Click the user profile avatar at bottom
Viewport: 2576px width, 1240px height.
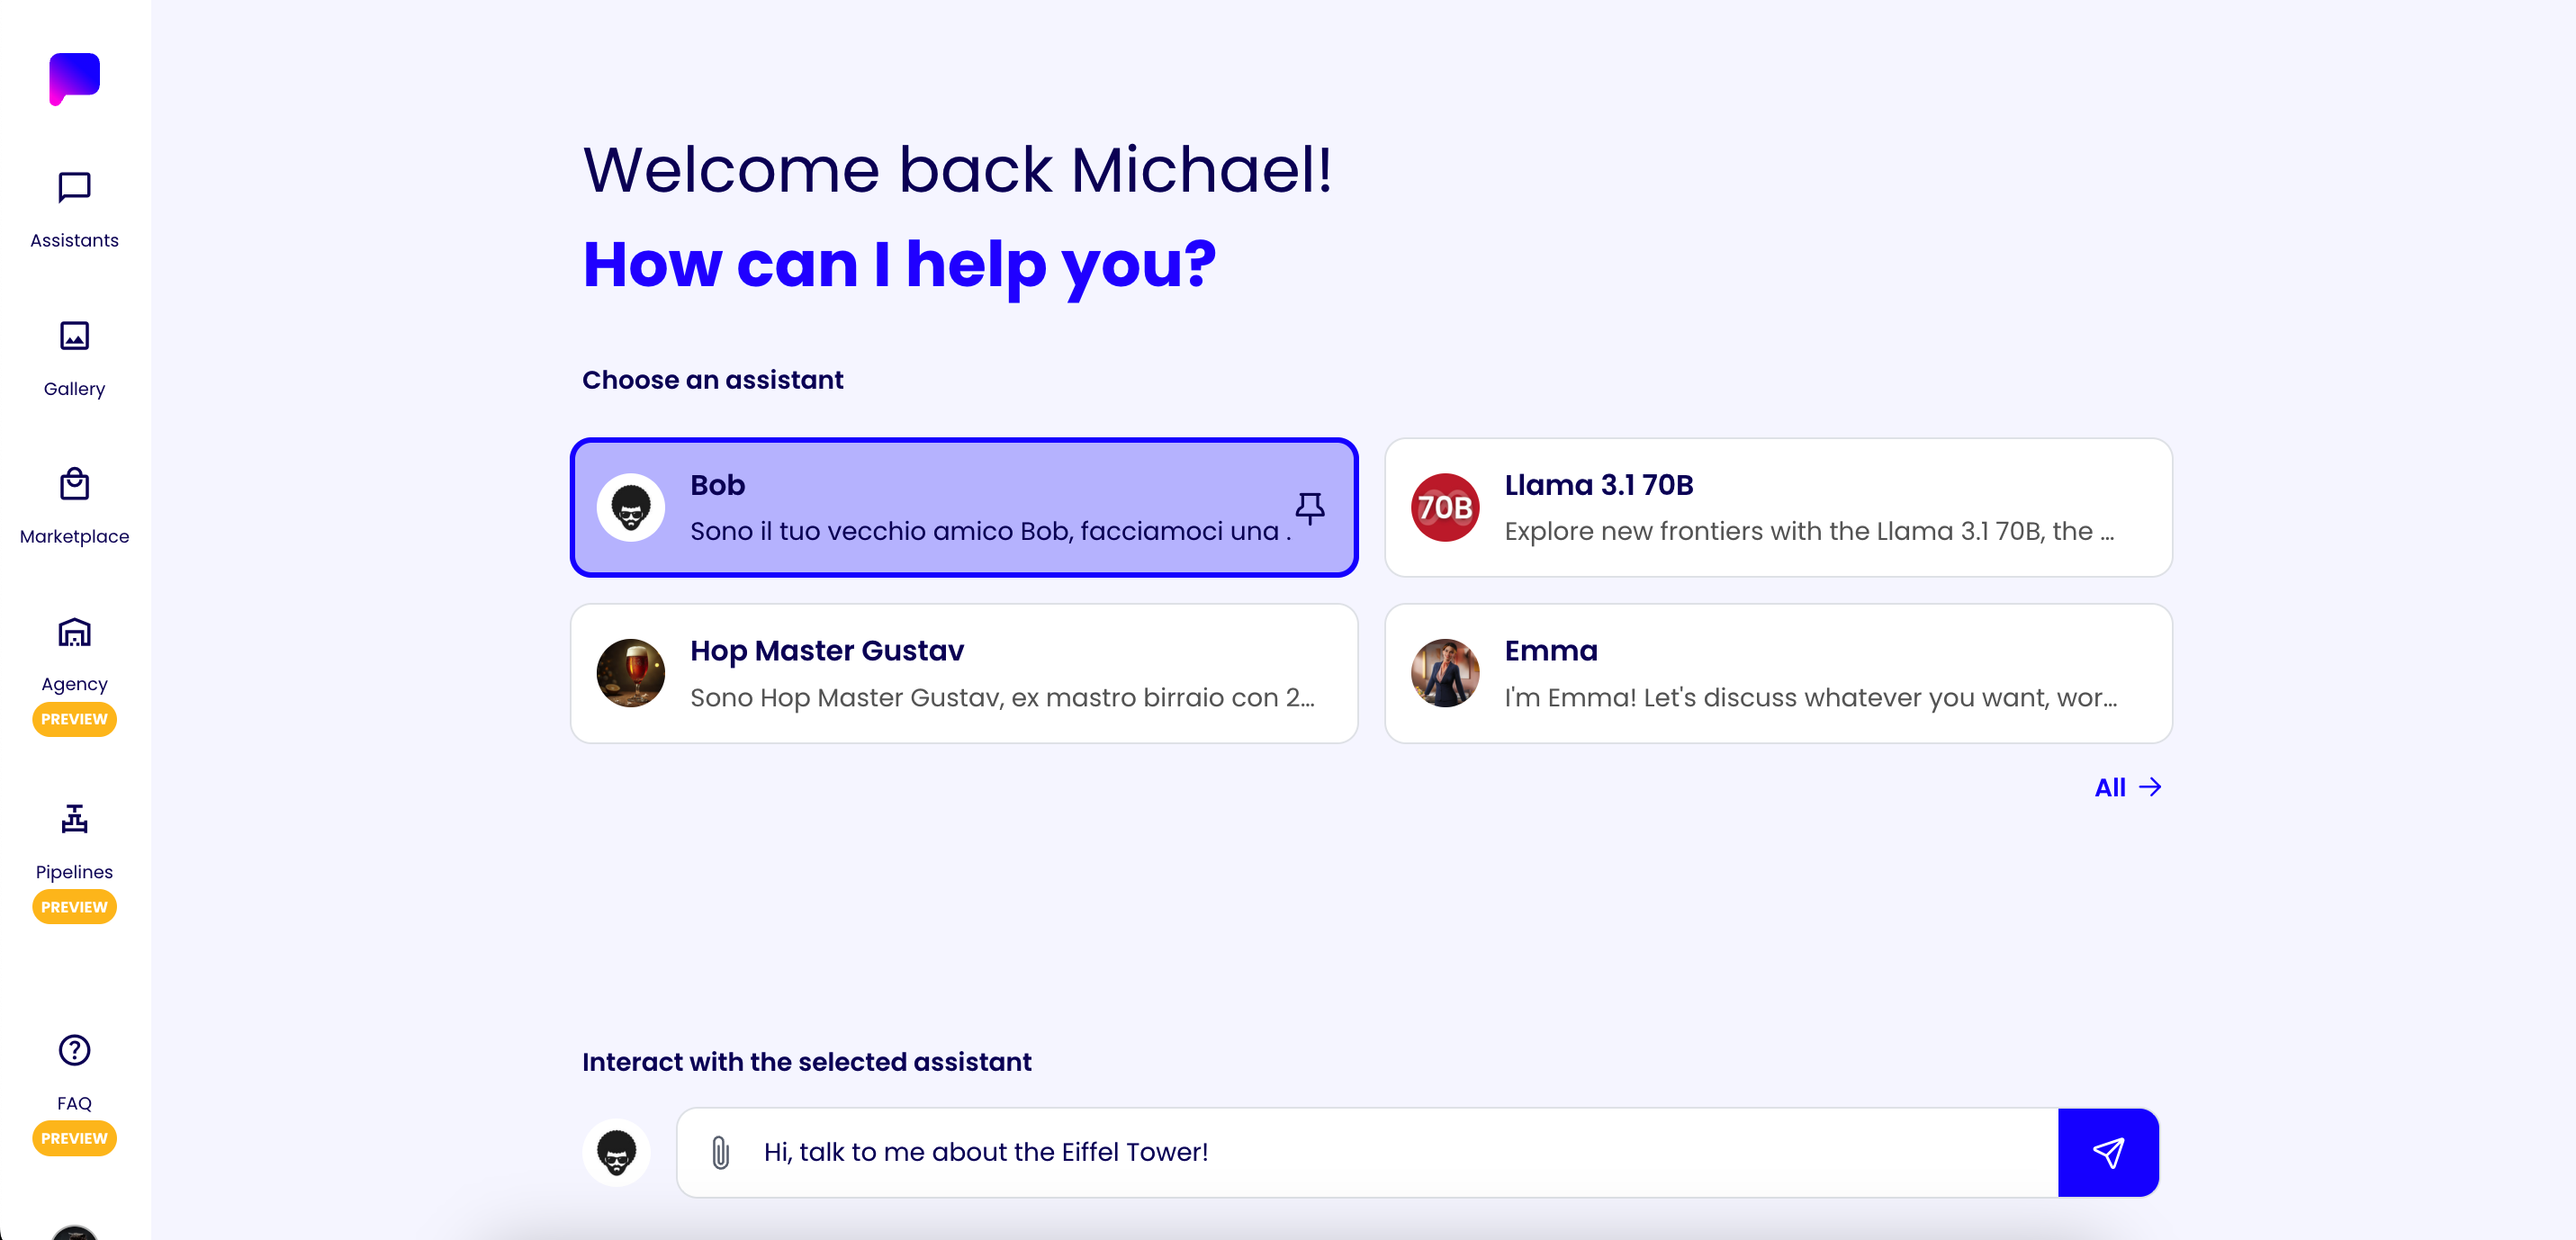coord(74,1232)
